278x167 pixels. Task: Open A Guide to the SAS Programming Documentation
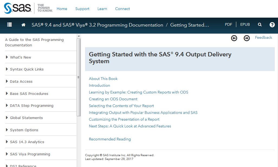pos(34,42)
